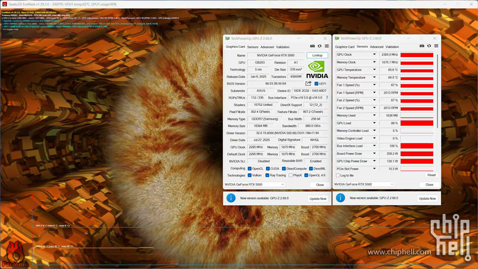
Task: Open hamburger menu in Sensors GPU-Z window
Action: click(x=436, y=46)
